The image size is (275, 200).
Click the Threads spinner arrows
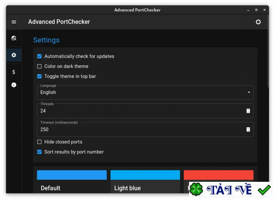pyautogui.click(x=248, y=111)
